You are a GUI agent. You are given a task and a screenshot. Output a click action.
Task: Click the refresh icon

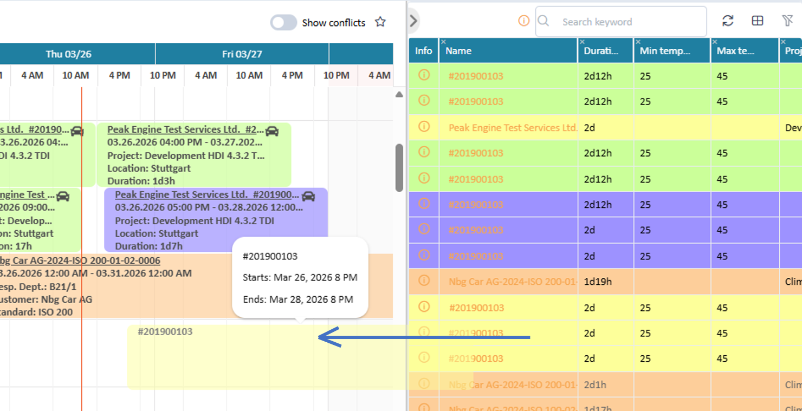728,21
